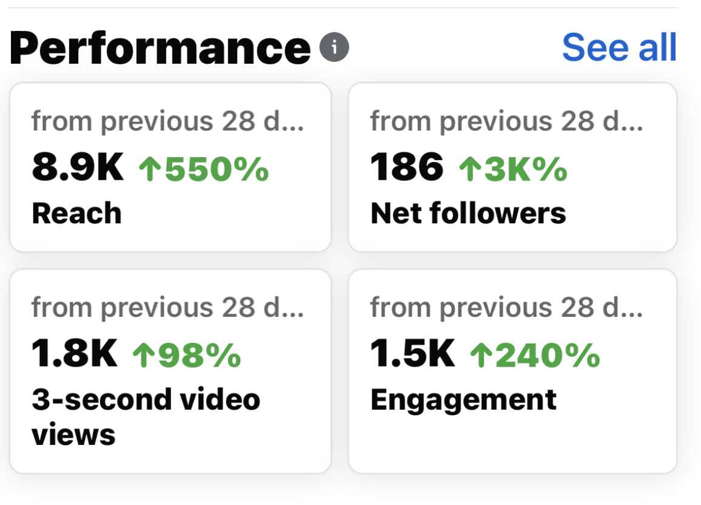Click the Reach label text
The width and height of the screenshot is (701, 505).
pos(76,214)
